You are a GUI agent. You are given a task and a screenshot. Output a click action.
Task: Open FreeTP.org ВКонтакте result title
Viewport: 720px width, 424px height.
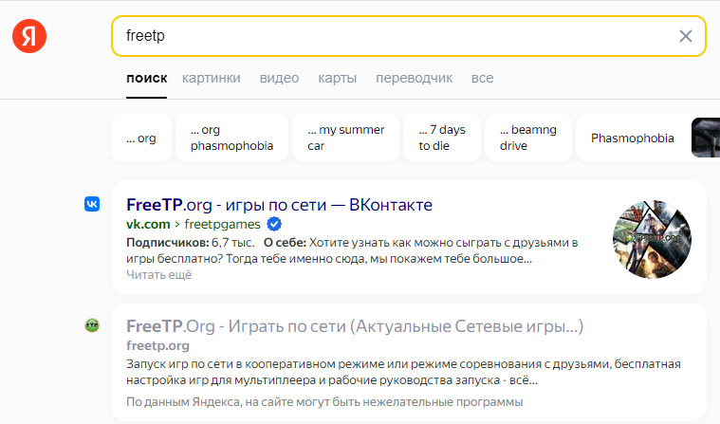(279, 204)
